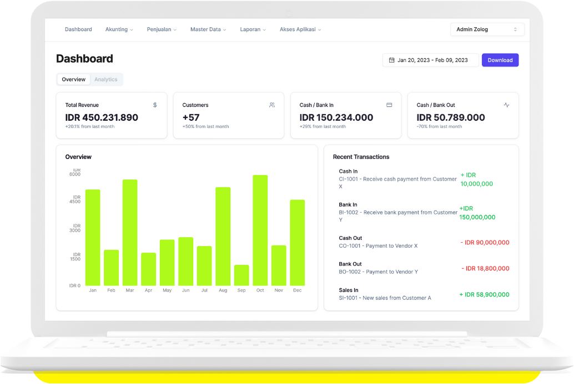
Task: Open the Cash In CI-1001 transaction
Action: 397,179
